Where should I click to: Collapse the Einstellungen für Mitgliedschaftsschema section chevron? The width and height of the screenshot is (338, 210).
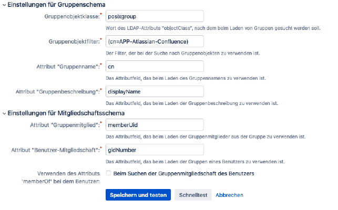[x=4, y=113]
